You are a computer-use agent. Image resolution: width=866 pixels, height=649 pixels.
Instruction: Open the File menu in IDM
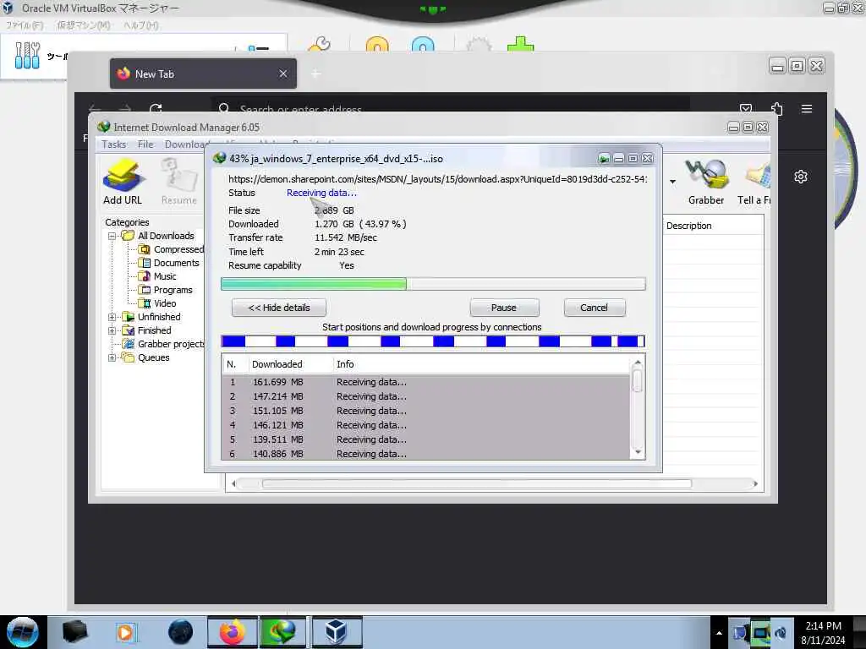145,145
